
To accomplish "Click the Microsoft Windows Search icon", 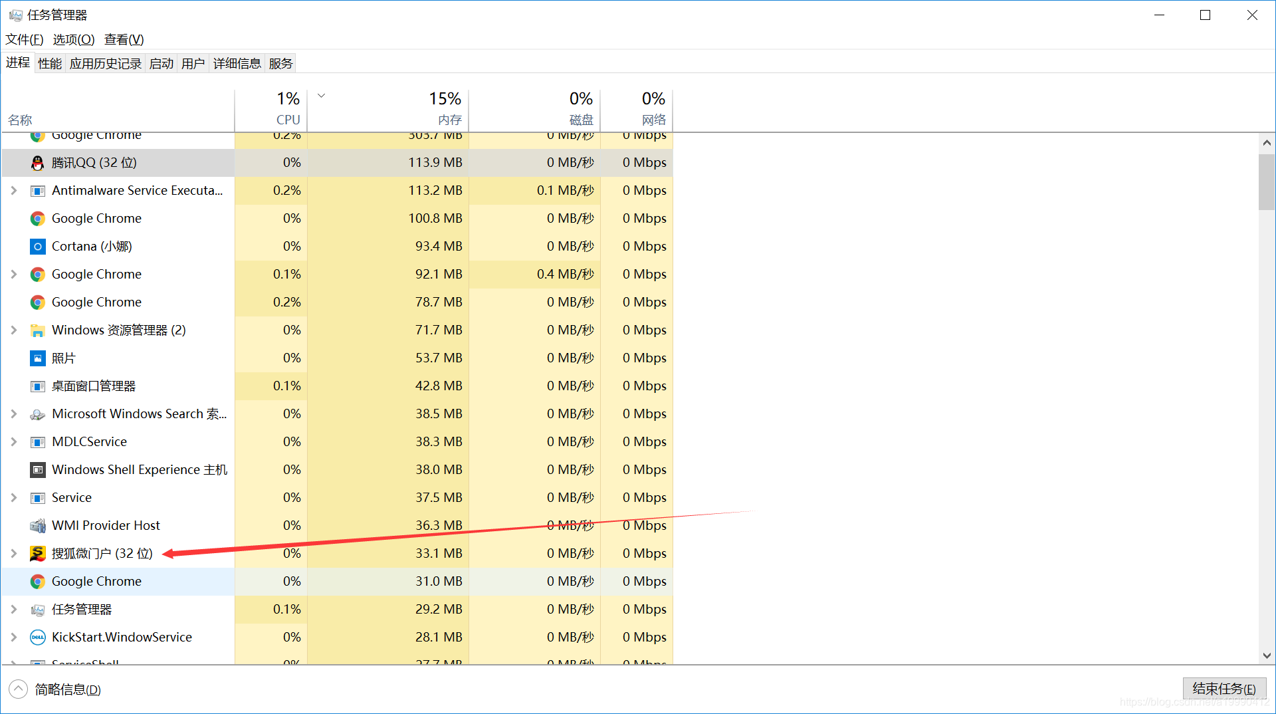I will click(x=38, y=414).
